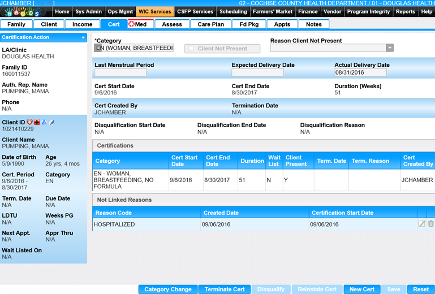Click the Category Change button

pos(168,289)
